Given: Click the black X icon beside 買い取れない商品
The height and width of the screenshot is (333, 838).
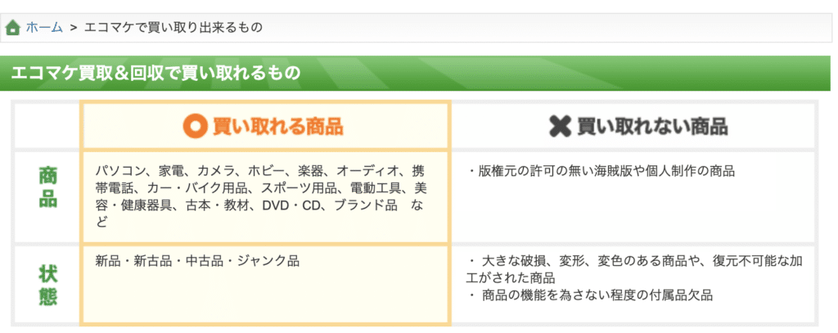Looking at the screenshot, I should (x=561, y=127).
